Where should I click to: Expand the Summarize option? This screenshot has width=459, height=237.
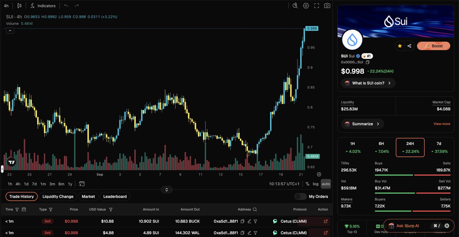363,124
